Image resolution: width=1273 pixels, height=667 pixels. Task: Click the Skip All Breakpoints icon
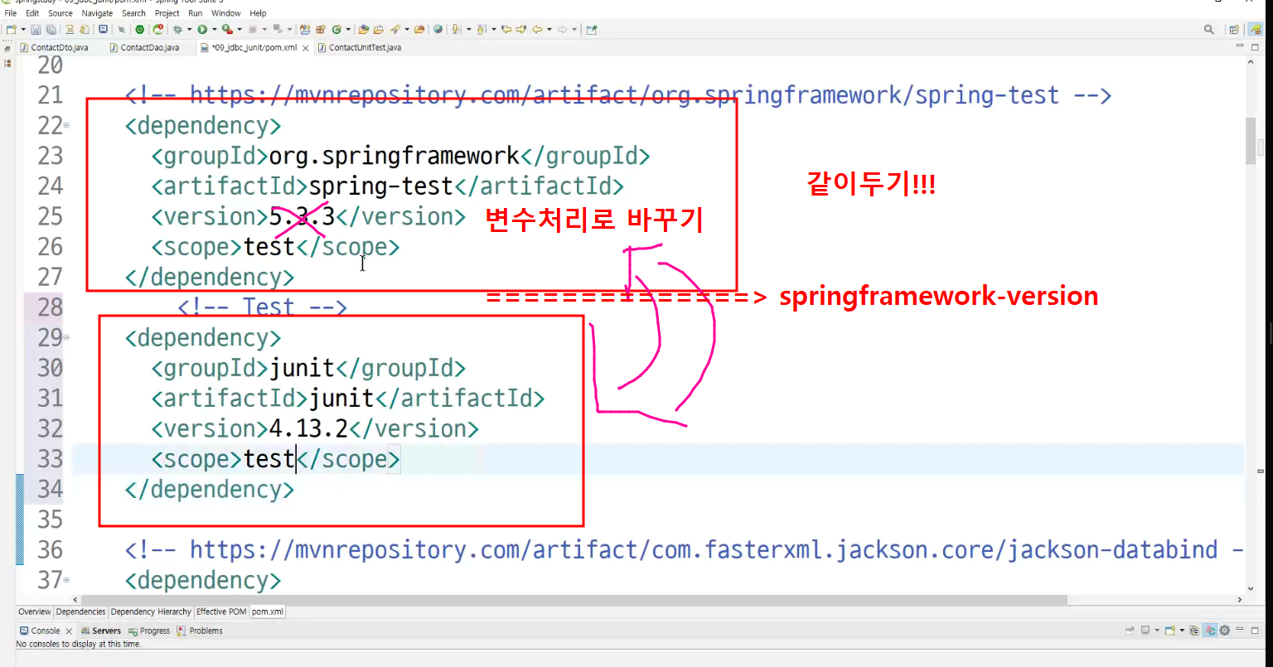(x=121, y=29)
